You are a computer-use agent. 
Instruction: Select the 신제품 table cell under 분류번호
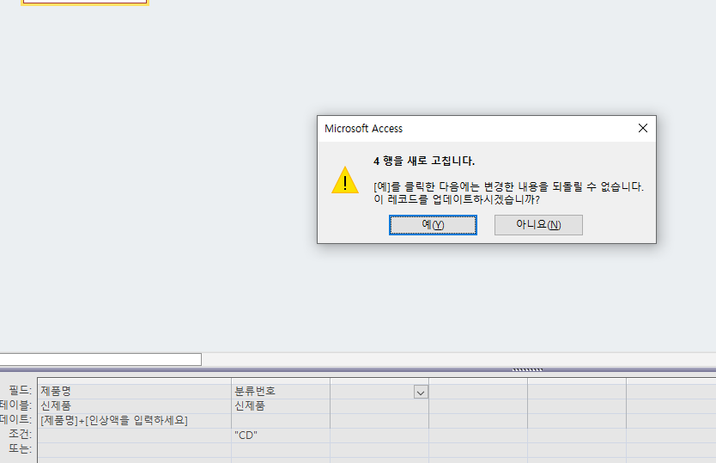point(280,405)
